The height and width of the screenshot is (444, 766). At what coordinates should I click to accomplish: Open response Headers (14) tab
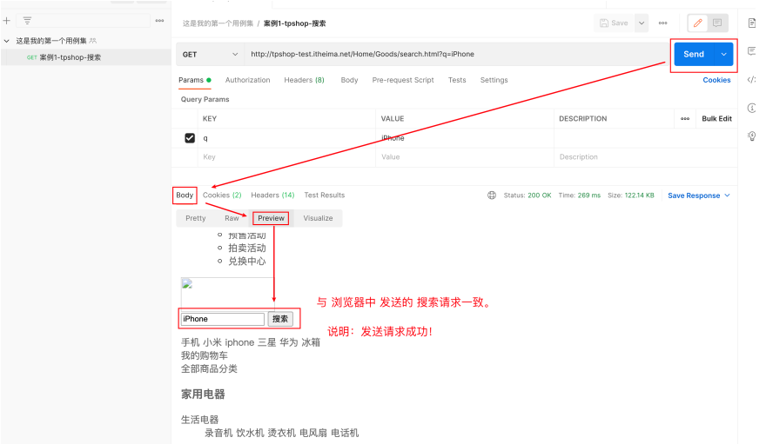pos(272,195)
